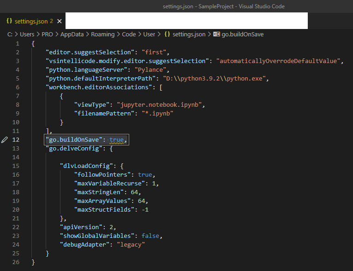Open the settings.json breadcrumb segment
Screen dimensions: 353x271
coord(189,35)
